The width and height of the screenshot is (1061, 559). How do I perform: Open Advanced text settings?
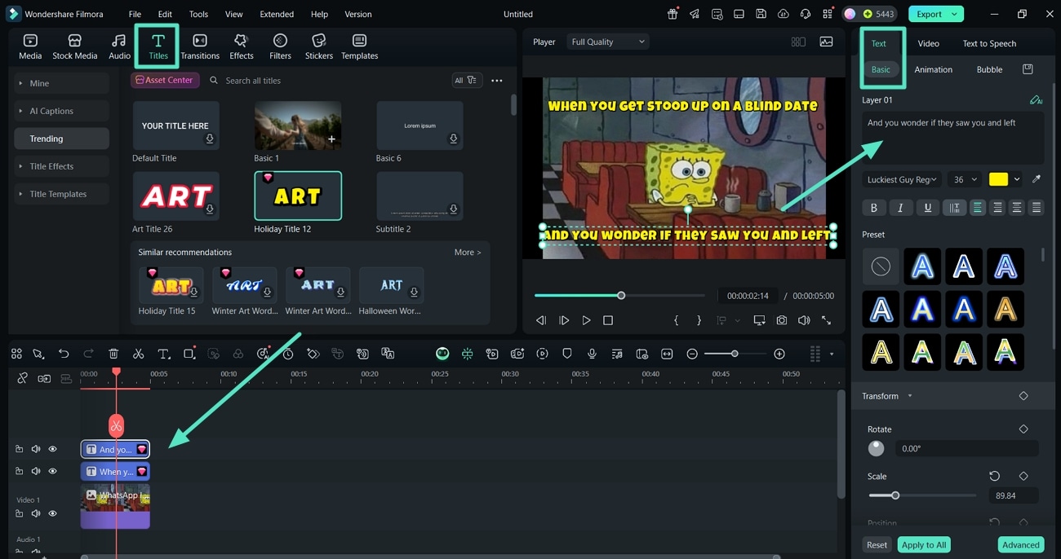tap(1020, 544)
